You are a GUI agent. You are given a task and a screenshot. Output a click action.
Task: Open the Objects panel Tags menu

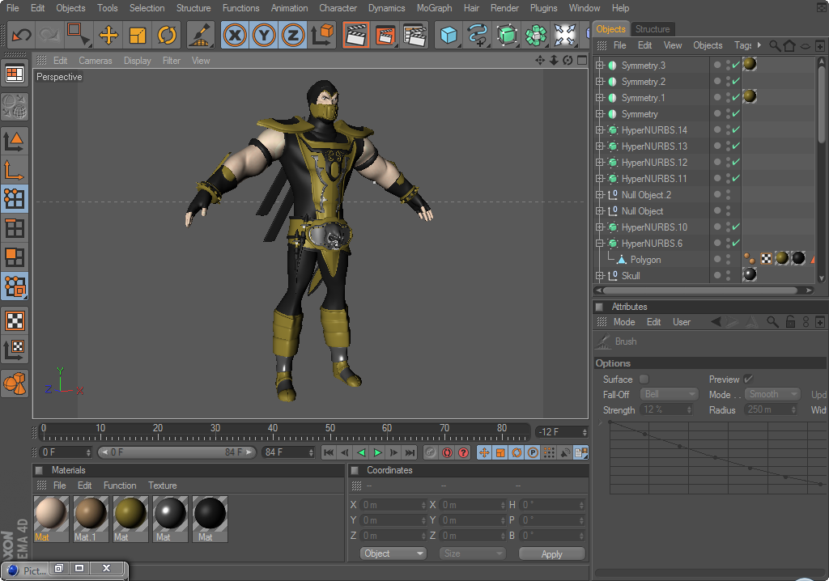(743, 45)
